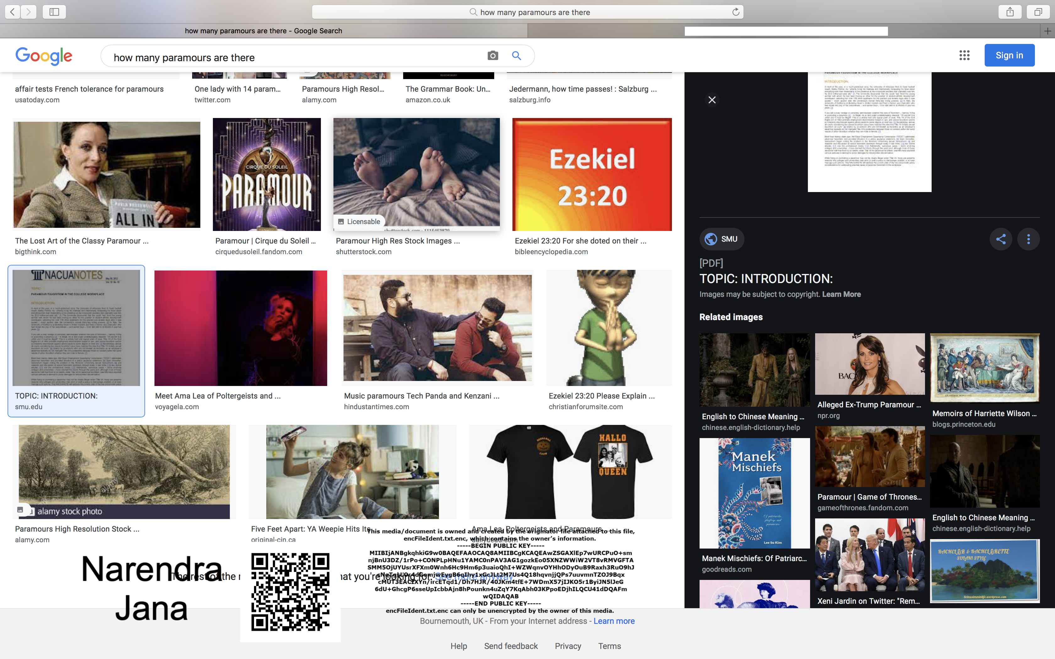The height and width of the screenshot is (659, 1055).
Task: Switch to the 'how many paramours are there' tab
Action: [x=263, y=30]
